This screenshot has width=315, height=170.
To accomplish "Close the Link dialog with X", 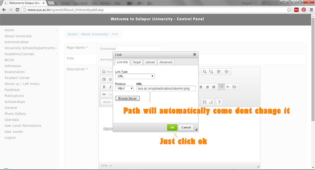I will pyautogui.click(x=195, y=54).
